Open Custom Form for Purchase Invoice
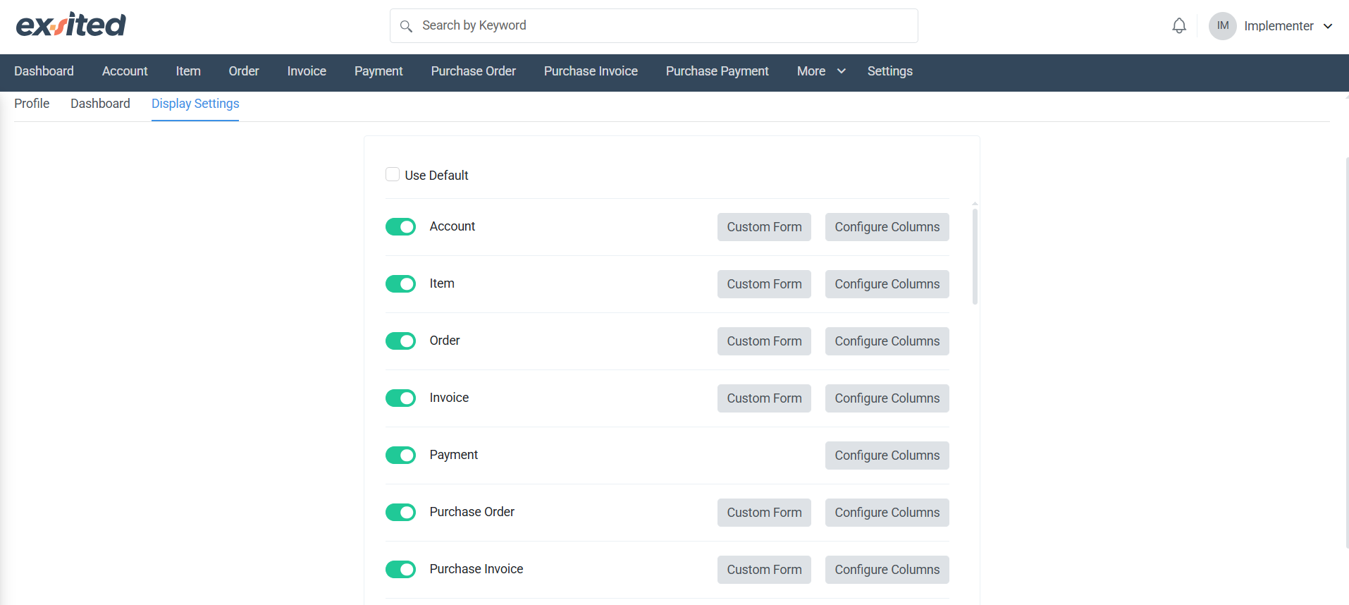 (x=764, y=570)
